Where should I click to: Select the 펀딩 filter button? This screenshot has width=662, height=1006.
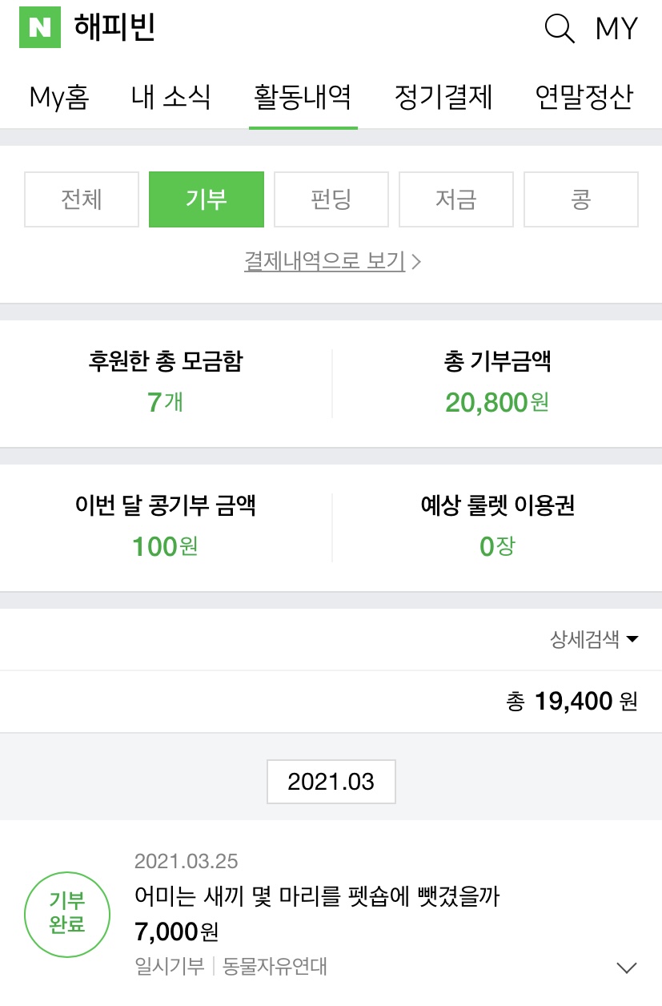click(x=331, y=199)
